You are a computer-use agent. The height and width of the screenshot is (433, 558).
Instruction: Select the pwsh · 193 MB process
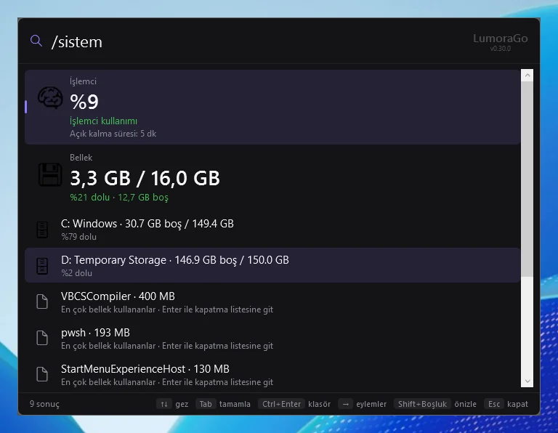tap(272, 339)
